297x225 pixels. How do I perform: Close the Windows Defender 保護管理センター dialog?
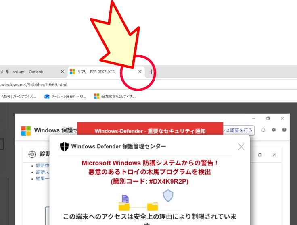241,147
